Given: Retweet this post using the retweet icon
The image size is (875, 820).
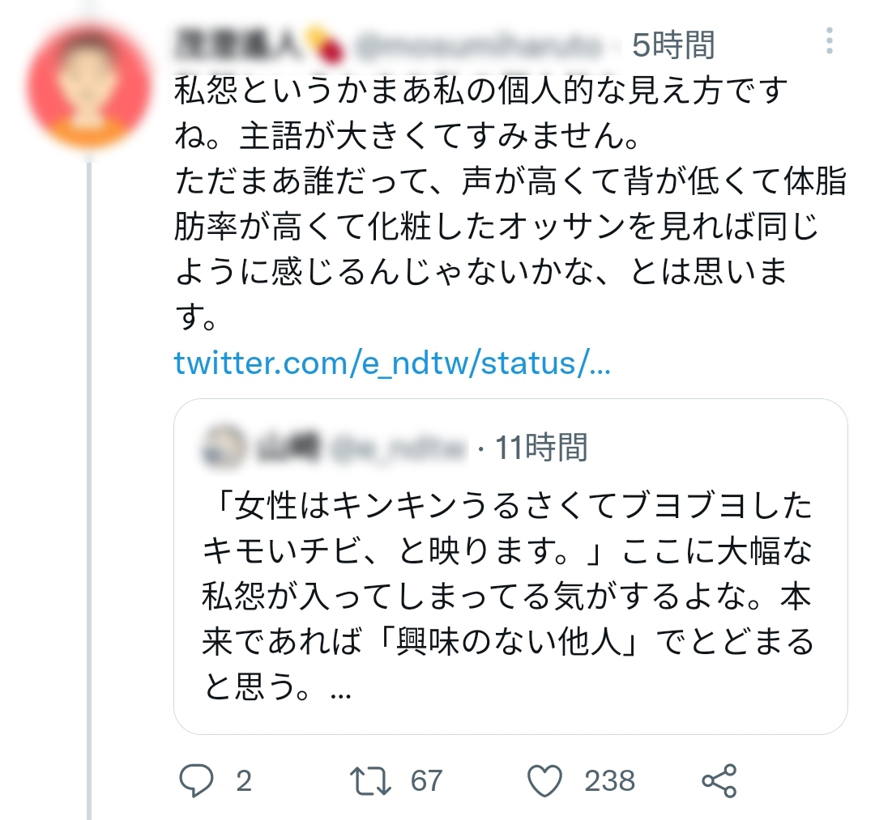Looking at the screenshot, I should [369, 780].
